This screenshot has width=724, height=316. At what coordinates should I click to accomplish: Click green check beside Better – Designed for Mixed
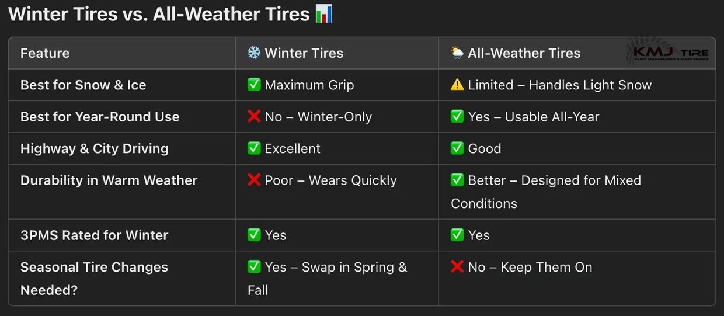[x=457, y=180]
